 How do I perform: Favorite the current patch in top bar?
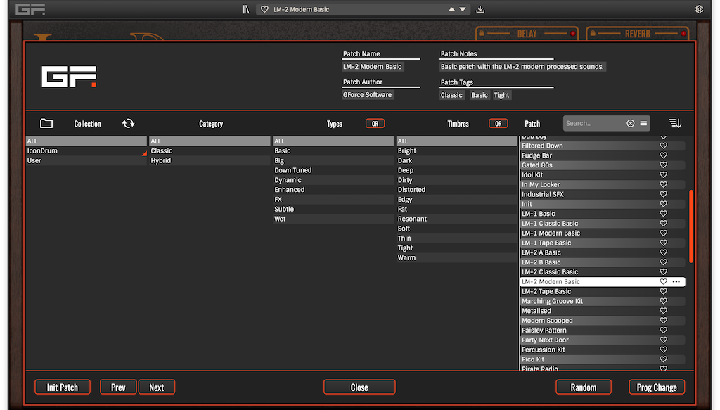(x=264, y=9)
